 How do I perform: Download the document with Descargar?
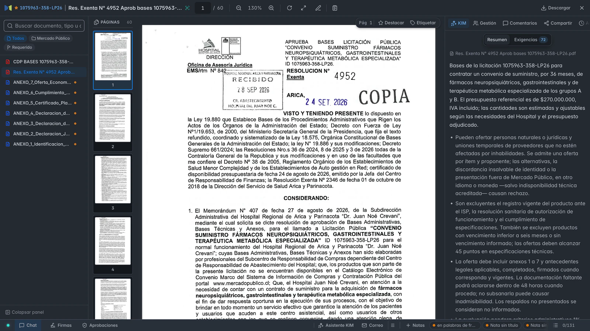556,8
